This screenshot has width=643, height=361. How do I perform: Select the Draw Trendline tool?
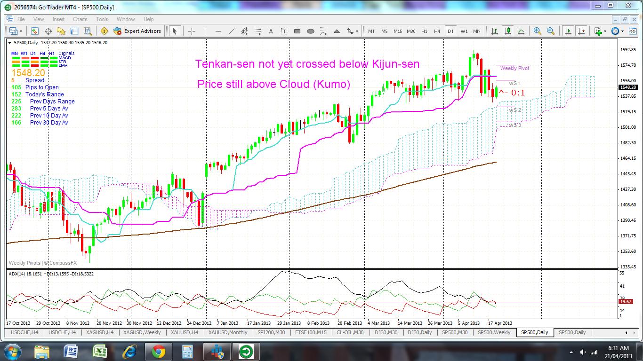[x=233, y=31]
